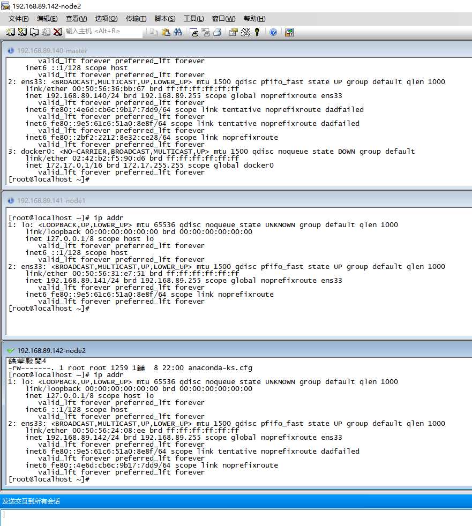Viewport: 472px width, 526px height.
Task: Click anaconda-ks.cfg file listing in node2
Action: pyautogui.click(x=130, y=367)
